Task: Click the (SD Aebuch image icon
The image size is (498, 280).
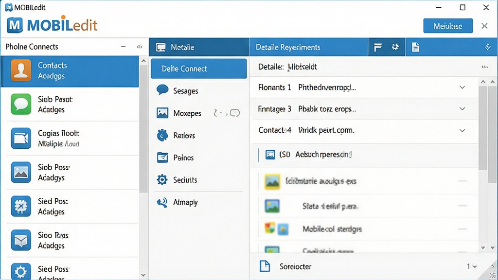Action: tap(270, 155)
